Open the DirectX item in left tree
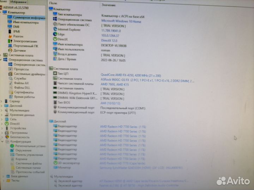 pyautogui.click(x=15, y=124)
